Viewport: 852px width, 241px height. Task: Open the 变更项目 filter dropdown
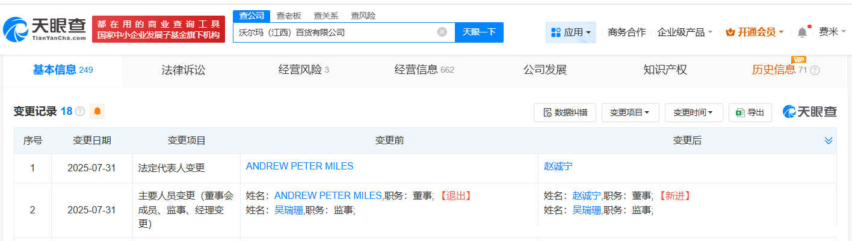click(x=630, y=112)
